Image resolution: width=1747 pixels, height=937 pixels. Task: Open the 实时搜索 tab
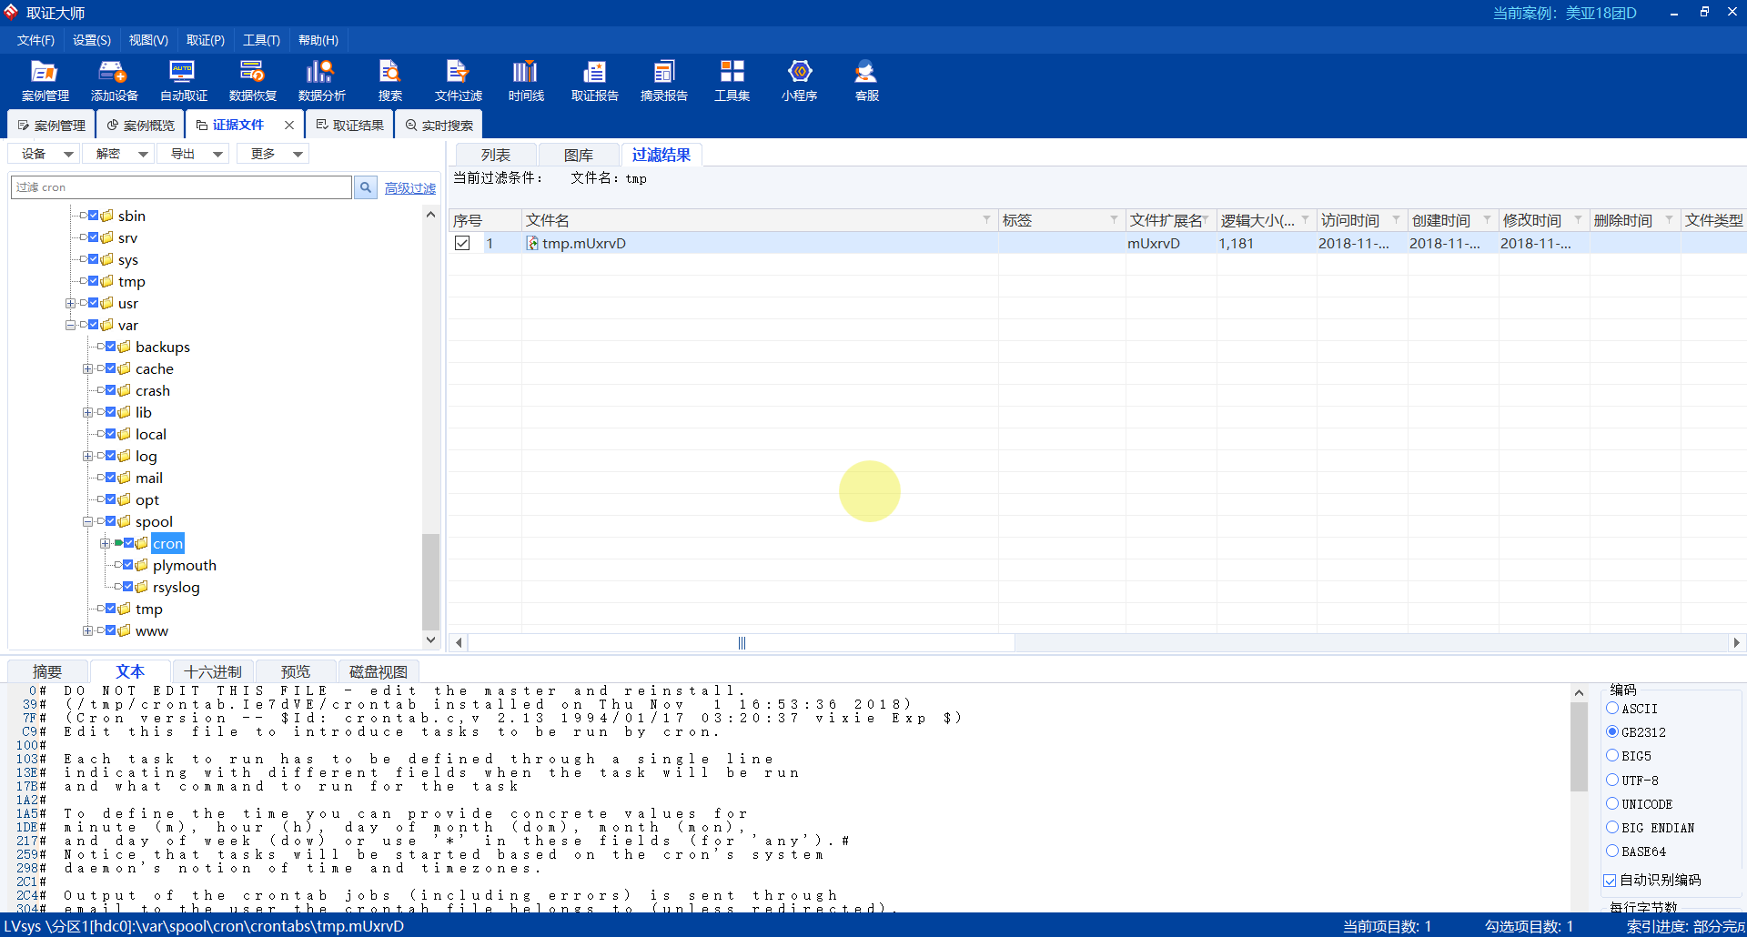coord(439,125)
